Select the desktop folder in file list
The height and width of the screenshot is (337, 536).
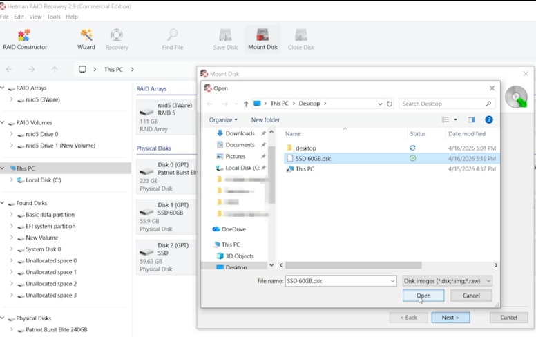(x=305, y=148)
